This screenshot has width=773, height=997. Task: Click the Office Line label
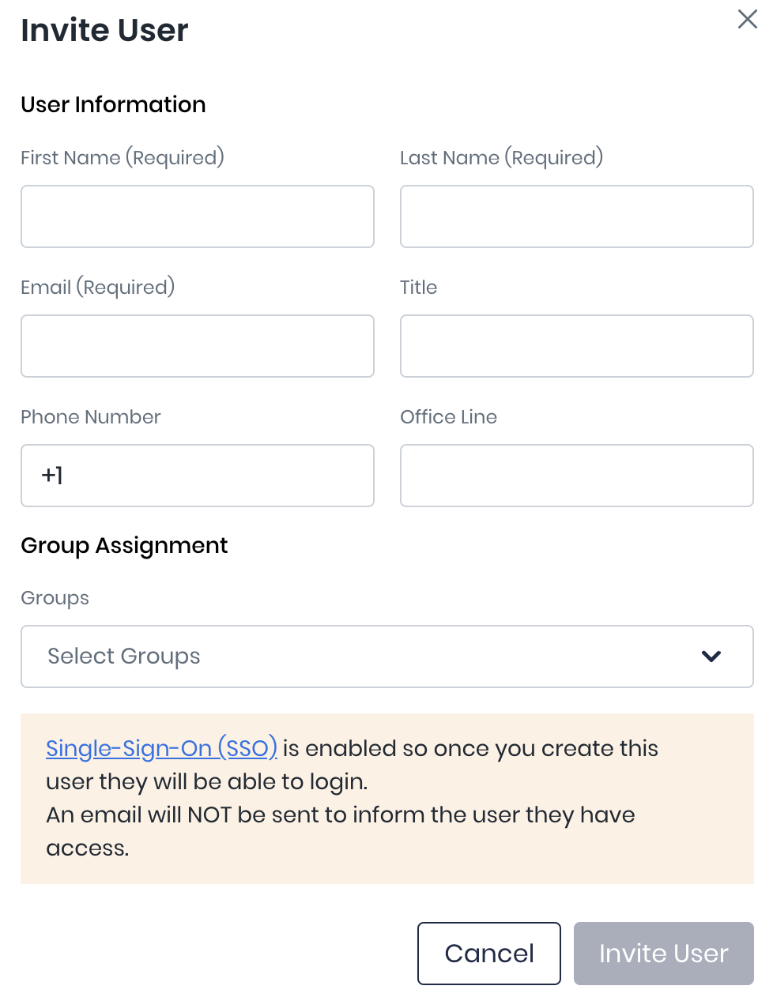(x=449, y=417)
